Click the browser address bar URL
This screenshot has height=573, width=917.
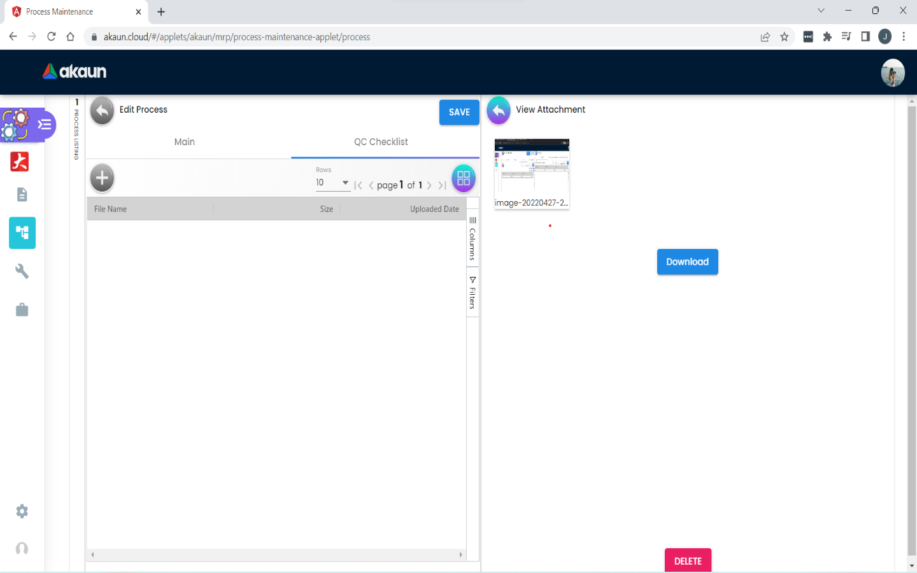(237, 37)
